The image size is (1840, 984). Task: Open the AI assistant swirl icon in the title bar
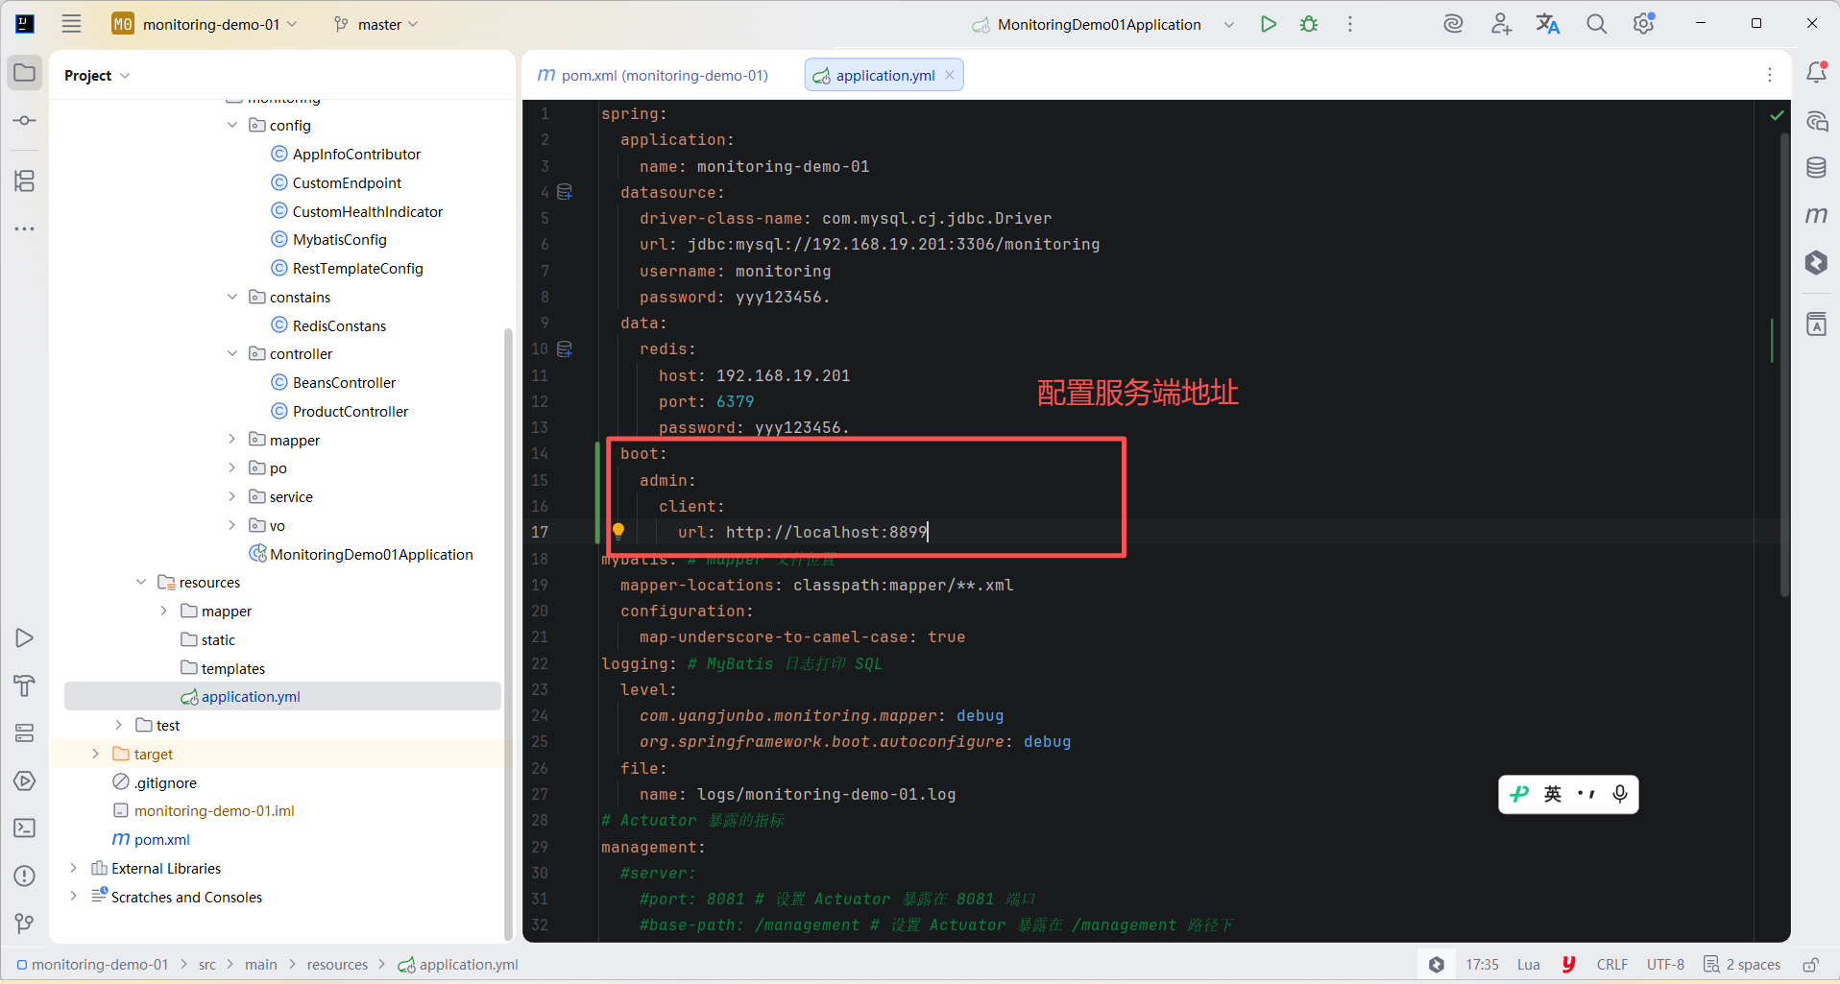(1453, 24)
